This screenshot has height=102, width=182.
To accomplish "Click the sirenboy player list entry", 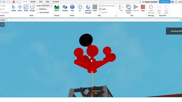I will click(x=174, y=31).
